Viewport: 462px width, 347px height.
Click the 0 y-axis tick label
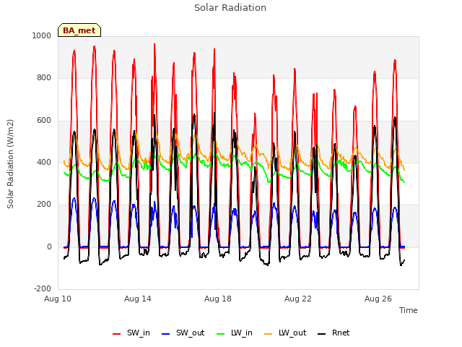(x=49, y=247)
